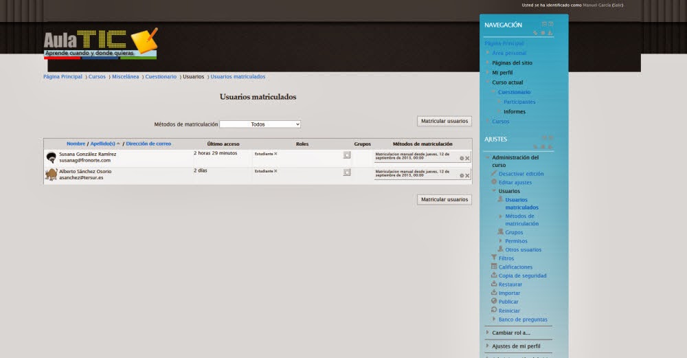Viewport: 687px width, 358px height.
Task: Open Cuestionario in the navigation block
Action: tap(514, 92)
